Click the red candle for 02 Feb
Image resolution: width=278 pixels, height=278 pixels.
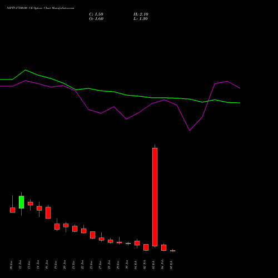pyautogui.click(x=146, y=247)
